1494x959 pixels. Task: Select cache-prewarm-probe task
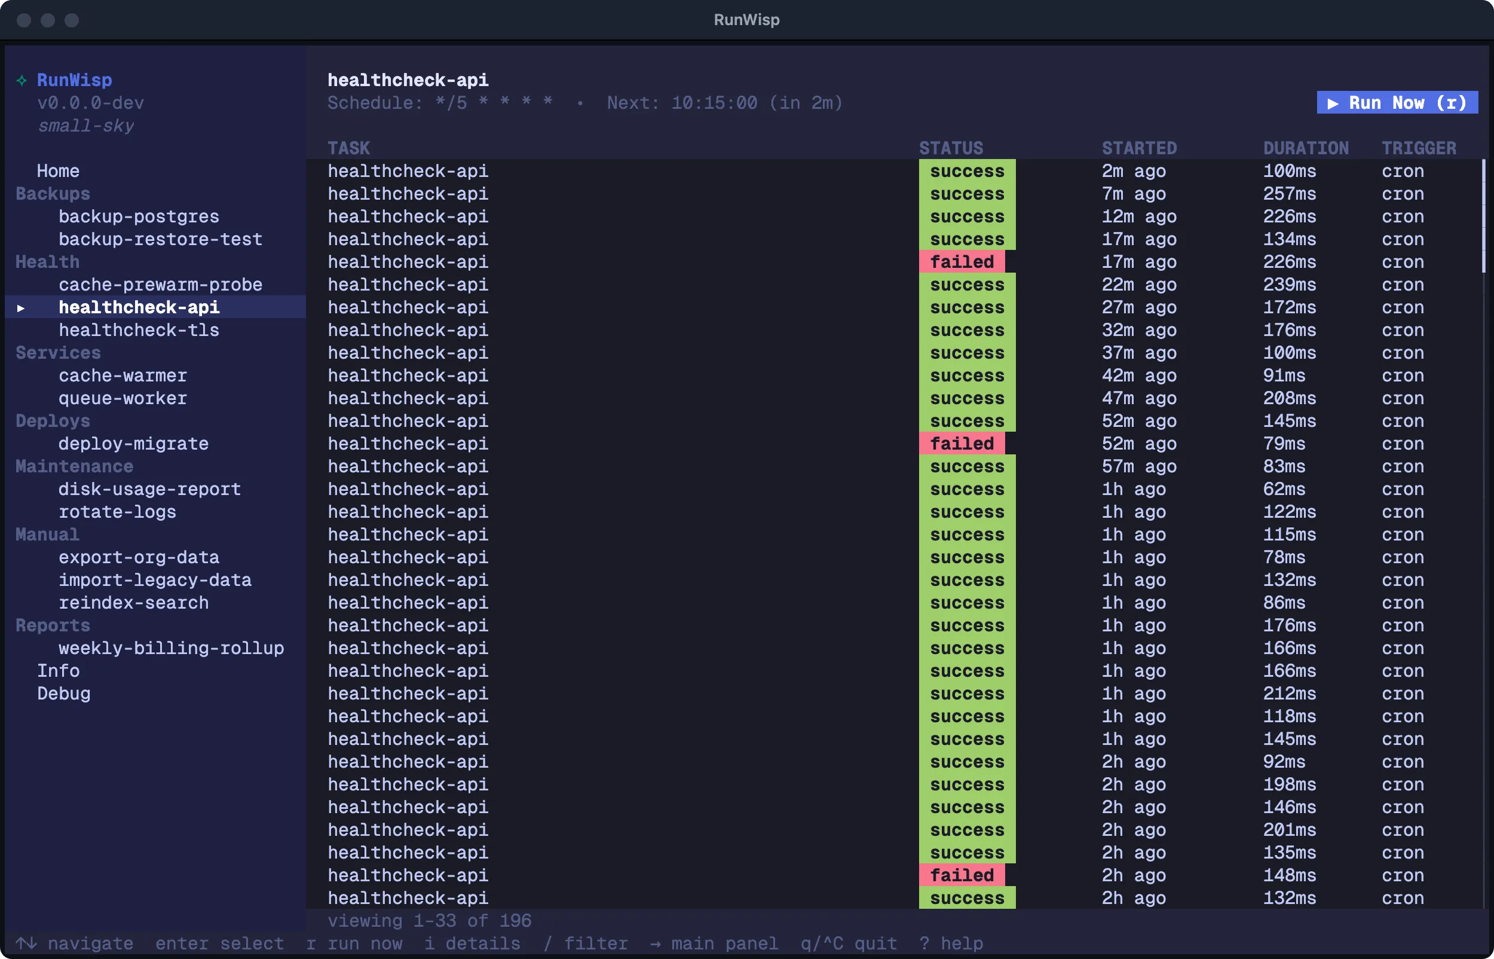(161, 285)
